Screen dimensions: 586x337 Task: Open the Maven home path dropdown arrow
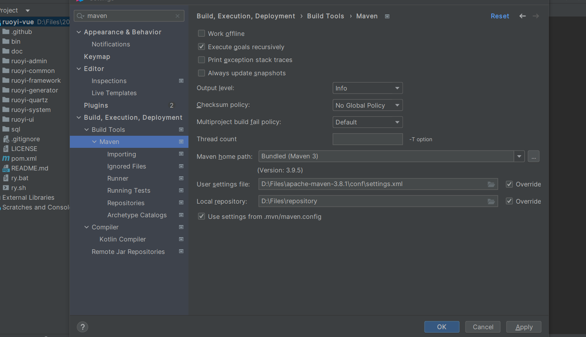519,156
